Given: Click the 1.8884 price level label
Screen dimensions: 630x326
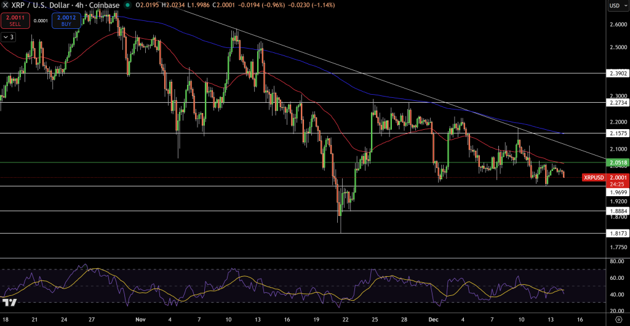Looking at the screenshot, I should click(618, 211).
